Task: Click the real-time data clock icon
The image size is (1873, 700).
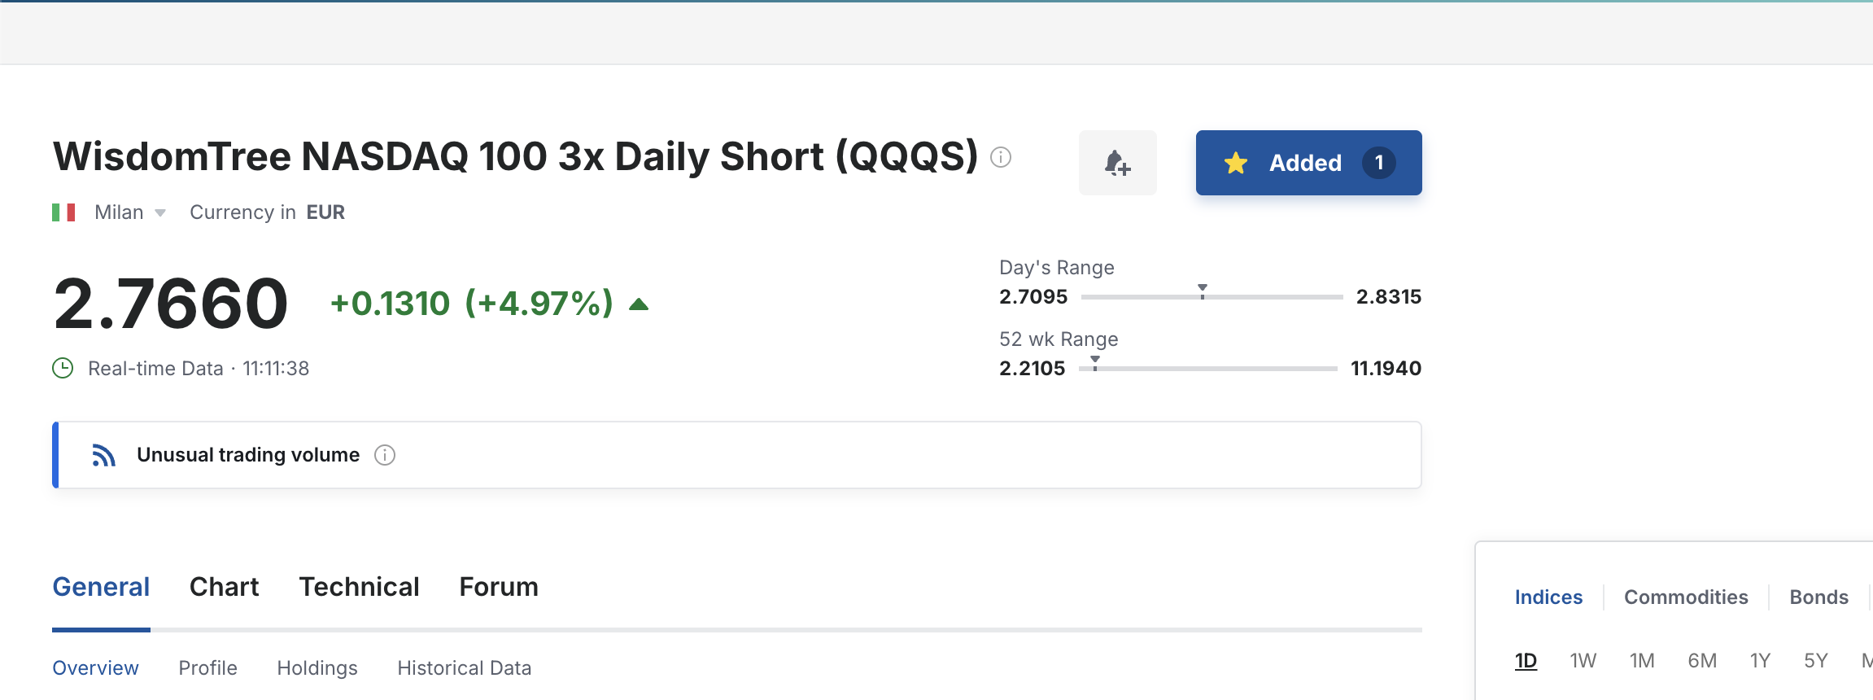Action: point(63,369)
